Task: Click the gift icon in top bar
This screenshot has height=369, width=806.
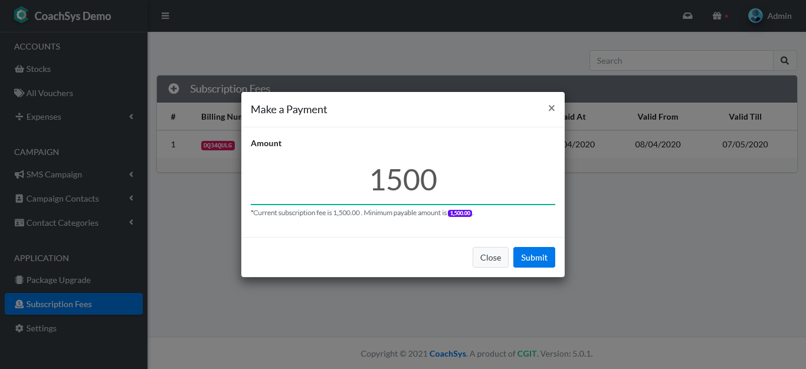Action: tap(717, 16)
